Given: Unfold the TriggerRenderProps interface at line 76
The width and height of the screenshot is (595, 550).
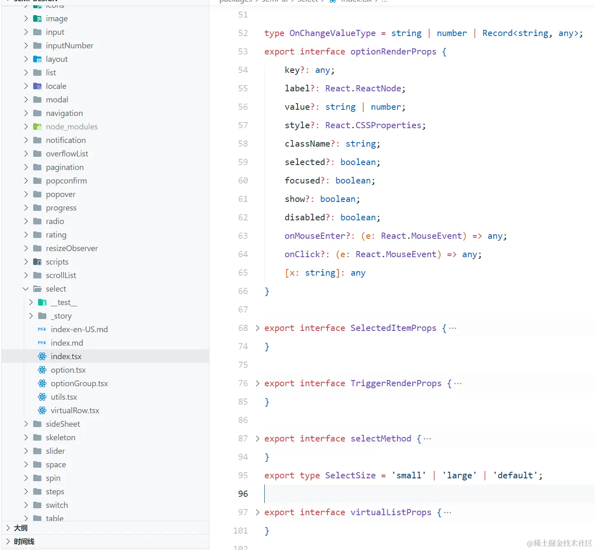Looking at the screenshot, I should pos(257,383).
